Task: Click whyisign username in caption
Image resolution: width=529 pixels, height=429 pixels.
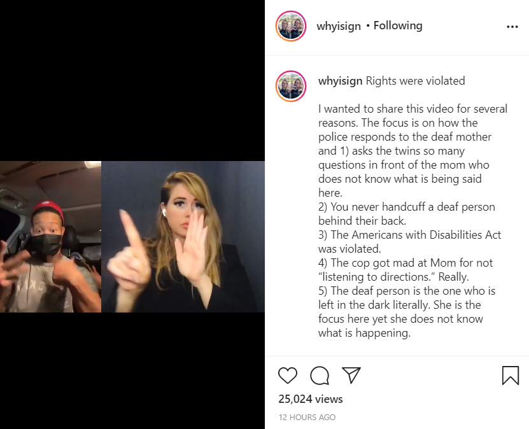Action: pyautogui.click(x=340, y=81)
